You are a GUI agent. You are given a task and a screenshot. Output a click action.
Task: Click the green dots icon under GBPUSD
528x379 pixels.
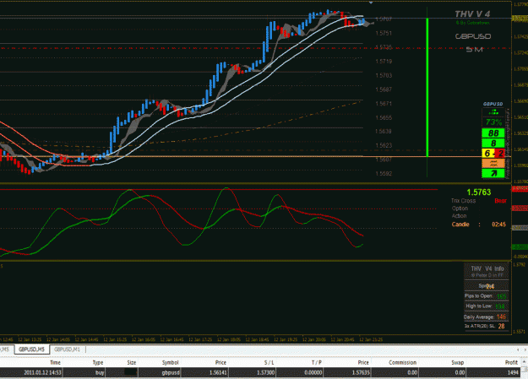point(493,112)
